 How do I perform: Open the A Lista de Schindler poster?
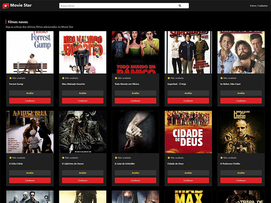click(135, 132)
